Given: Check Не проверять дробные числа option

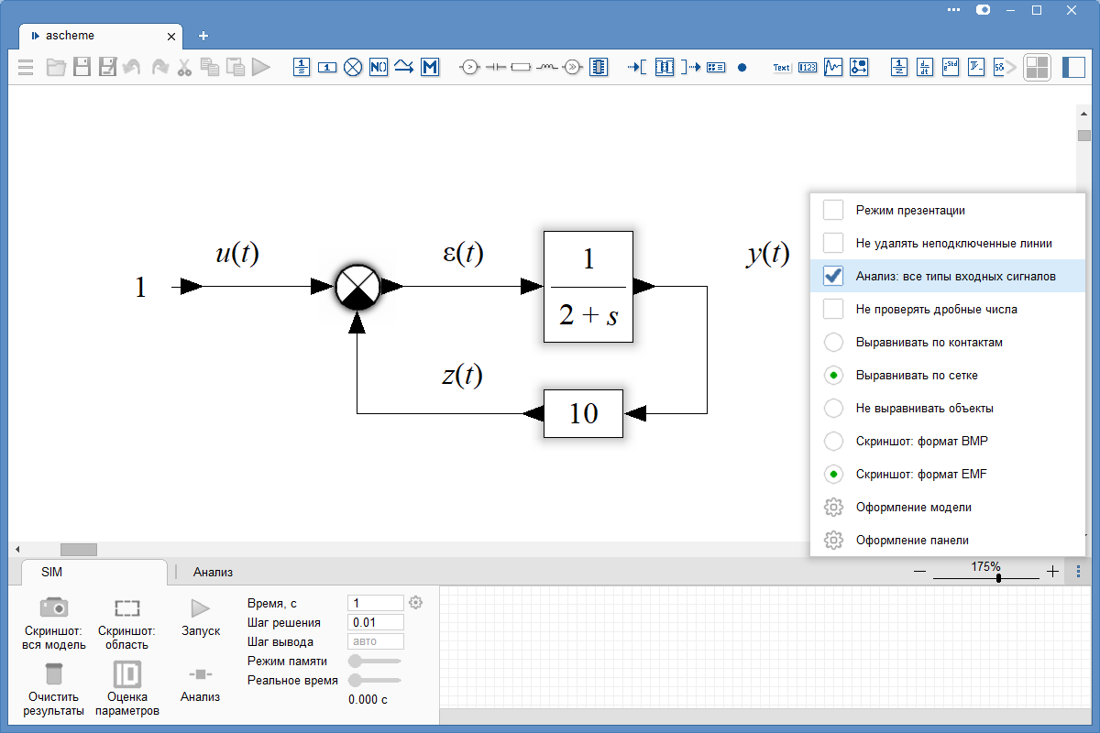Looking at the screenshot, I should click(x=833, y=309).
